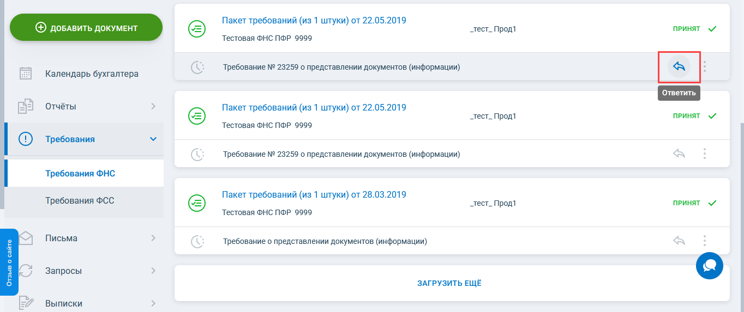Open the Отзыв о сайте feedback tab
Viewport: 744px width, 312px height.
tap(9, 262)
